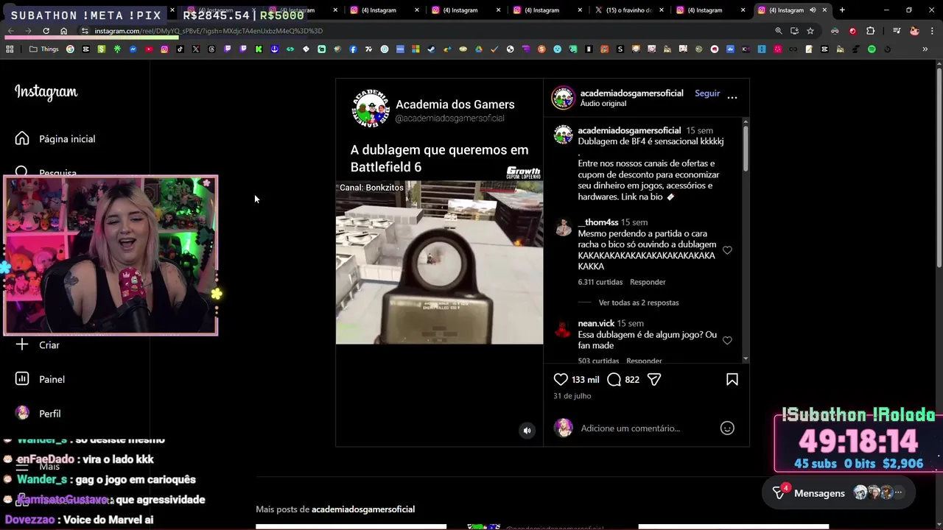This screenshot has width=943, height=530.
Task: Reply to __thom4ss comment via Responder
Action: pyautogui.click(x=648, y=282)
